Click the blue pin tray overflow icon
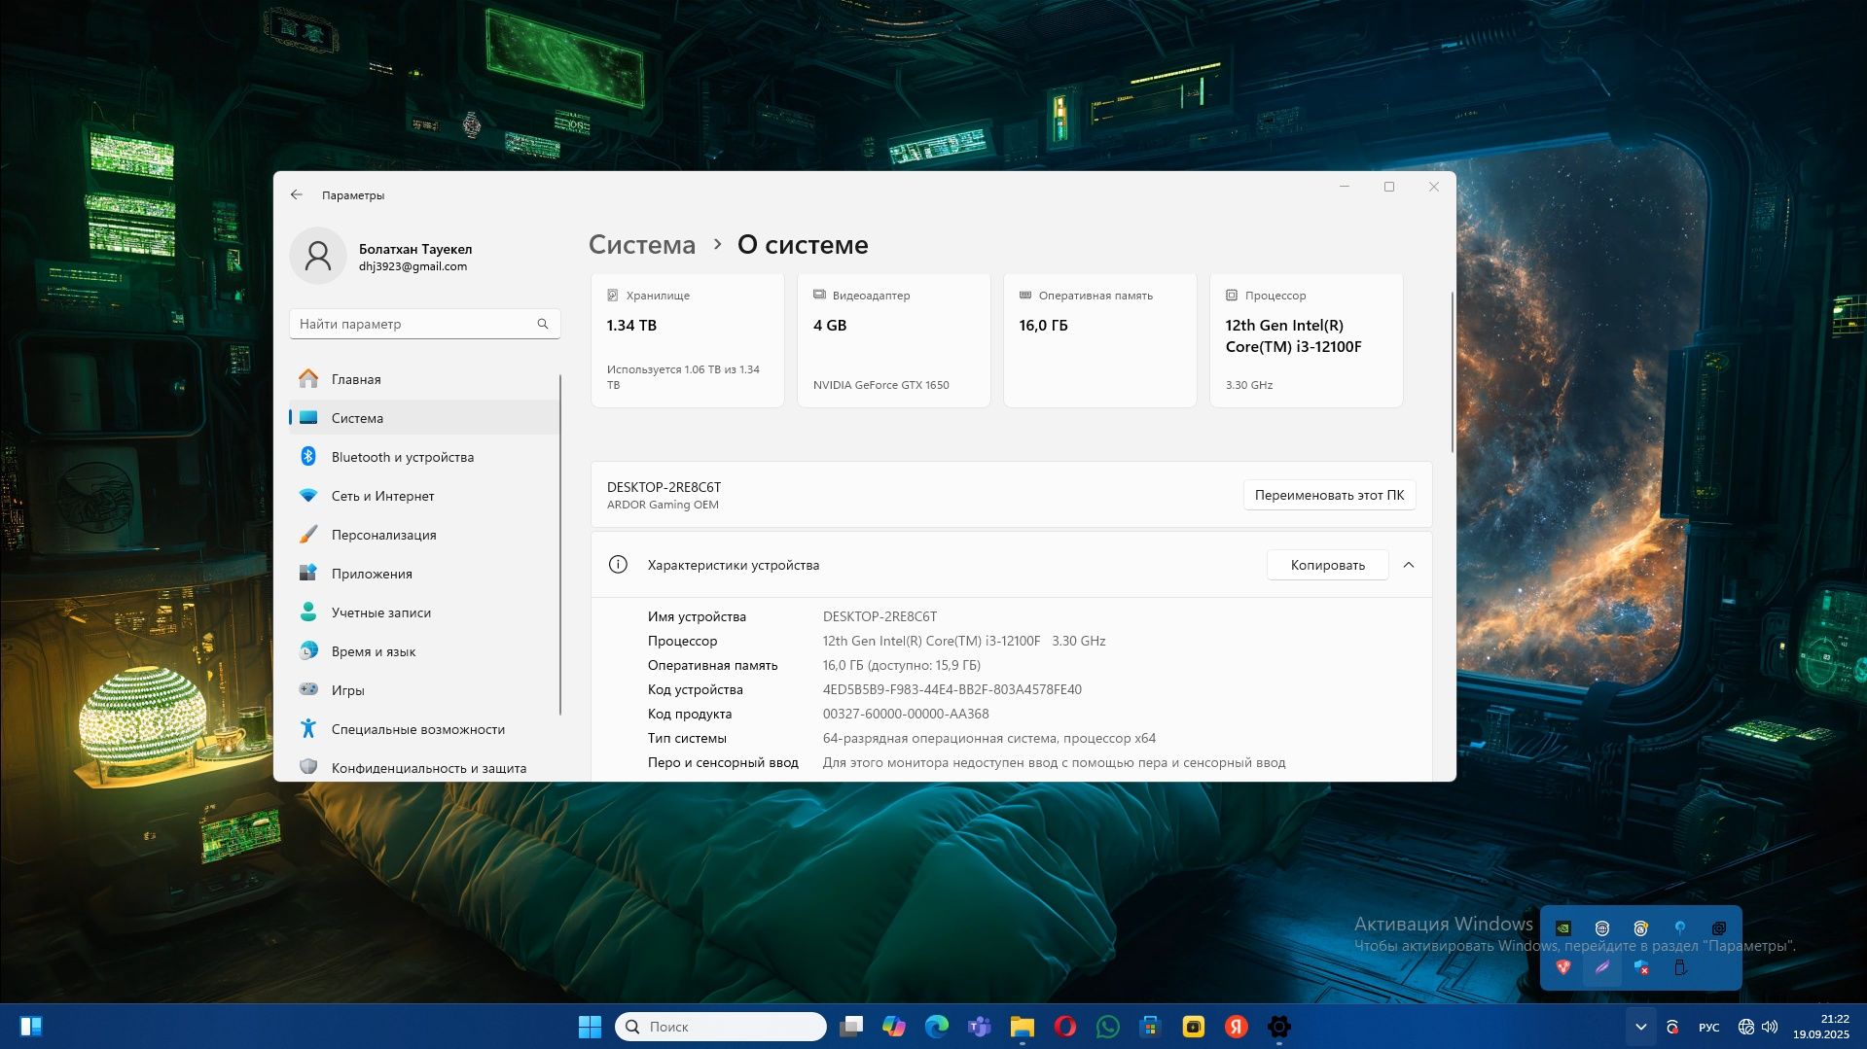 point(1680,928)
